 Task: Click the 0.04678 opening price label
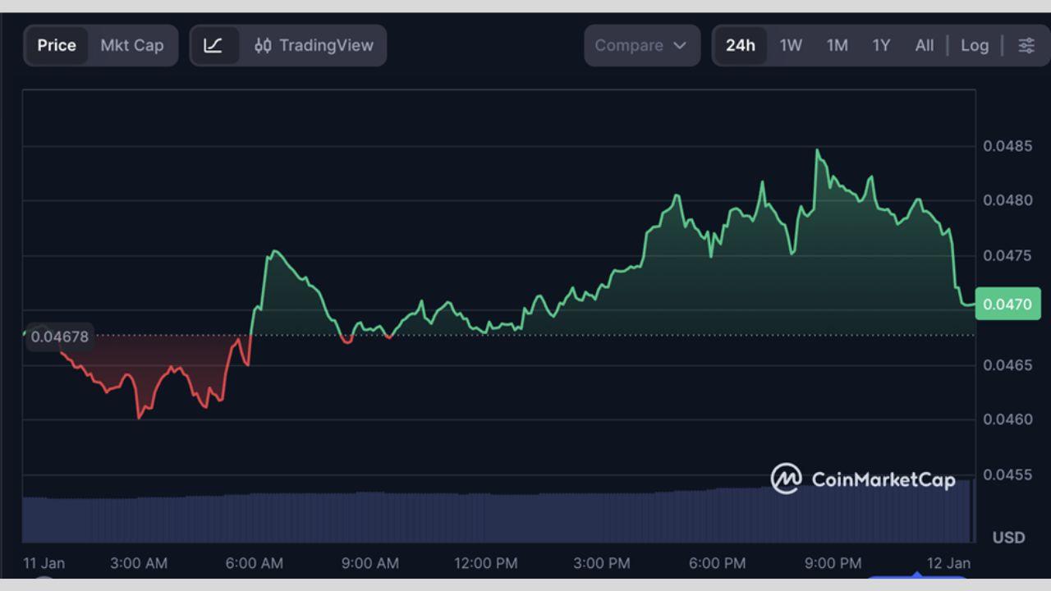(x=59, y=337)
